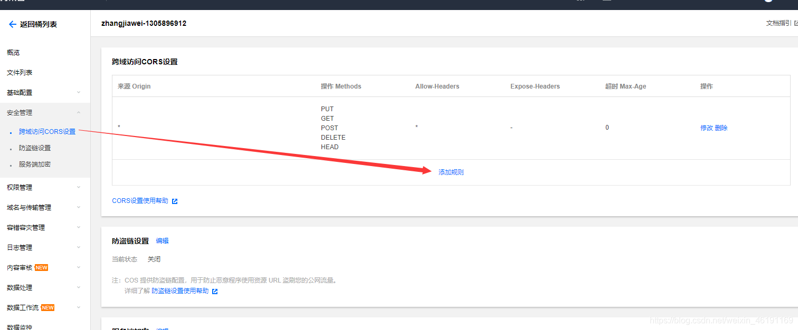Click DELETE in the Methods cell
Image resolution: width=798 pixels, height=330 pixels.
[333, 138]
